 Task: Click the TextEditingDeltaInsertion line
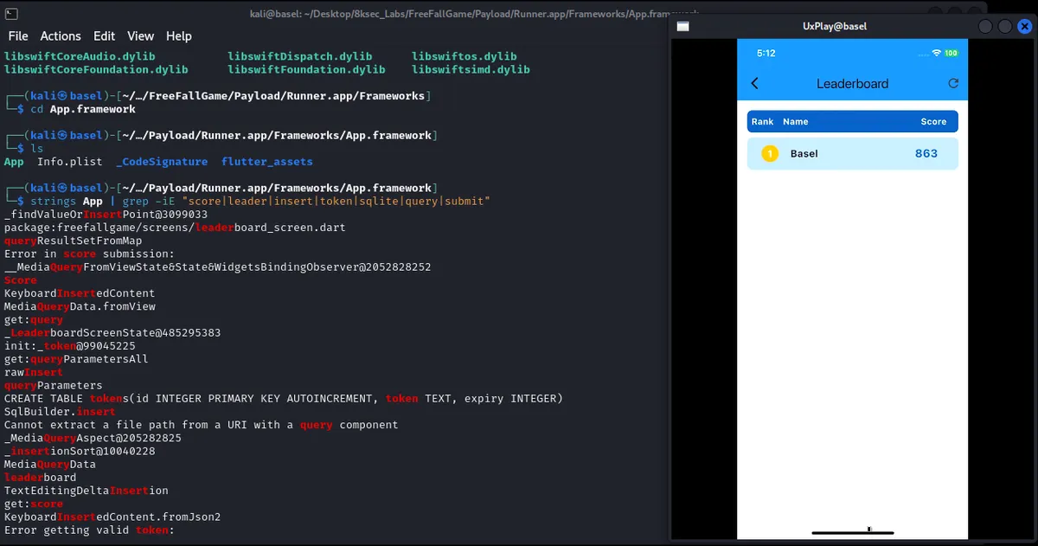[x=86, y=491]
